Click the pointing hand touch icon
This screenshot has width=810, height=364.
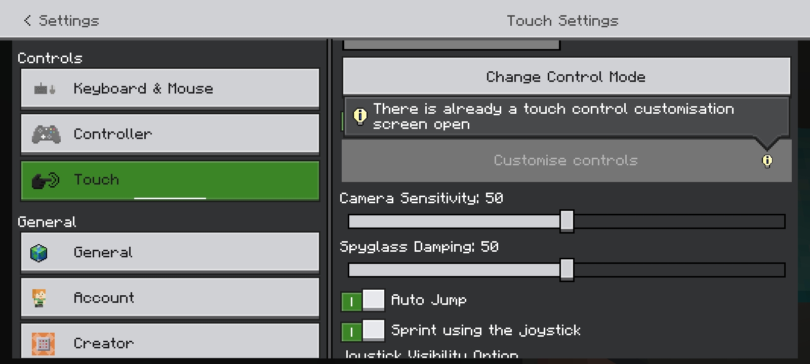[x=45, y=180]
